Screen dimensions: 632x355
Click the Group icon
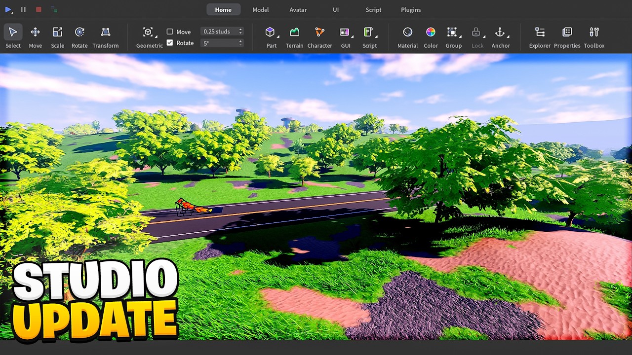pyautogui.click(x=452, y=32)
